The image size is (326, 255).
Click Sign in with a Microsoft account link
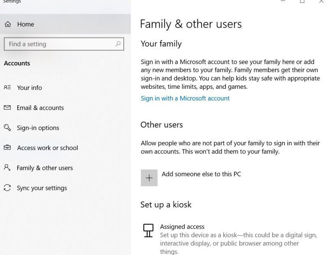[185, 98]
